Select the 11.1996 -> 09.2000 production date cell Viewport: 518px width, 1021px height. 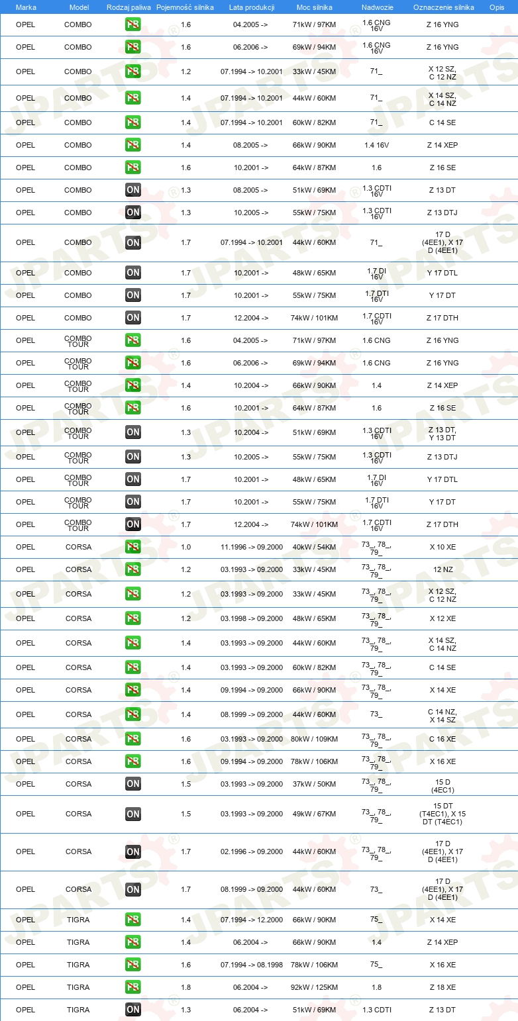point(252,547)
